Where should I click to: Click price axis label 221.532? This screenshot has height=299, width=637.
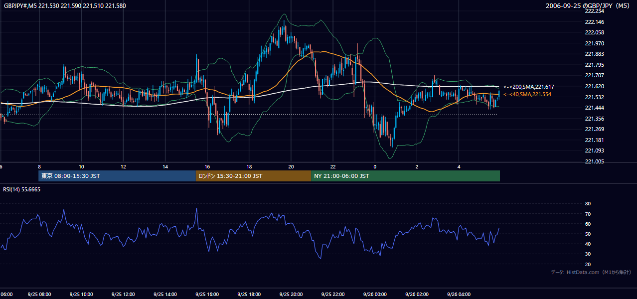click(595, 97)
